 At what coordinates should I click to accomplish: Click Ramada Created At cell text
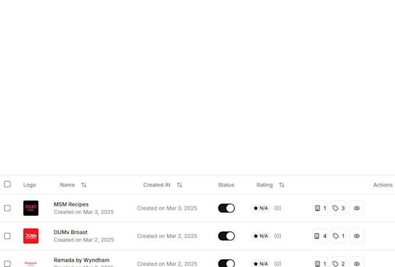[167, 264]
